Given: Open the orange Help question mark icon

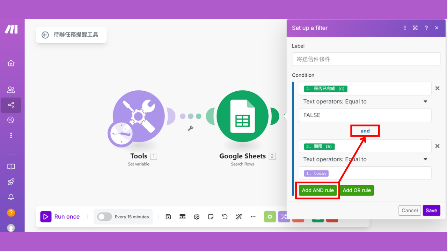Looking at the screenshot, I should (x=11, y=212).
